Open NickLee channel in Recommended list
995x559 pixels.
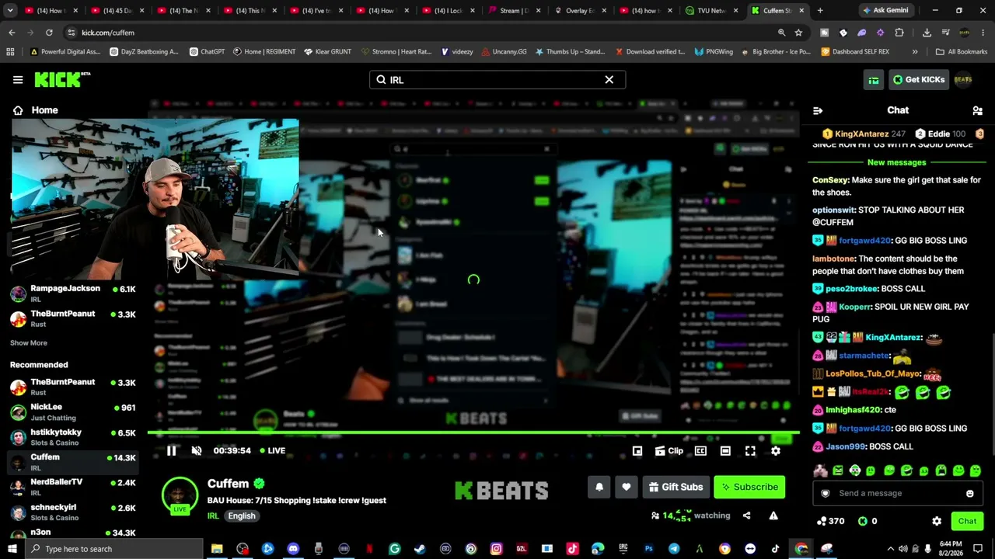(74, 411)
